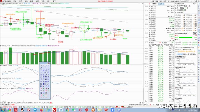Switch to the MA2 indicator tab
200x112 pixels.
(x=15, y=103)
